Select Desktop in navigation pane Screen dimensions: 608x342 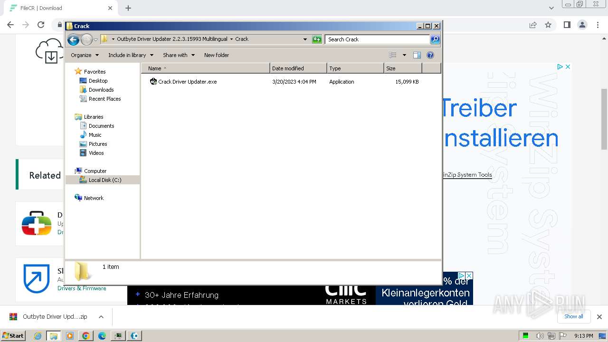click(98, 81)
